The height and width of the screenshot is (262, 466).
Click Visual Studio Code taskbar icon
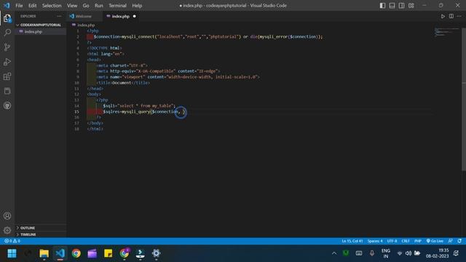(60, 253)
